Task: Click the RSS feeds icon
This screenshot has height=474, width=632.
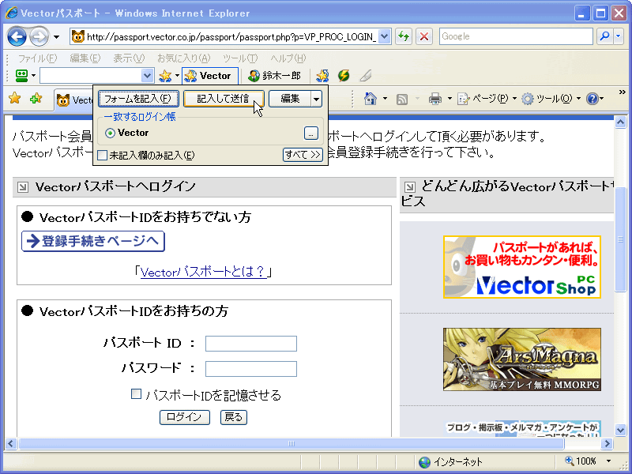Action: [x=401, y=99]
